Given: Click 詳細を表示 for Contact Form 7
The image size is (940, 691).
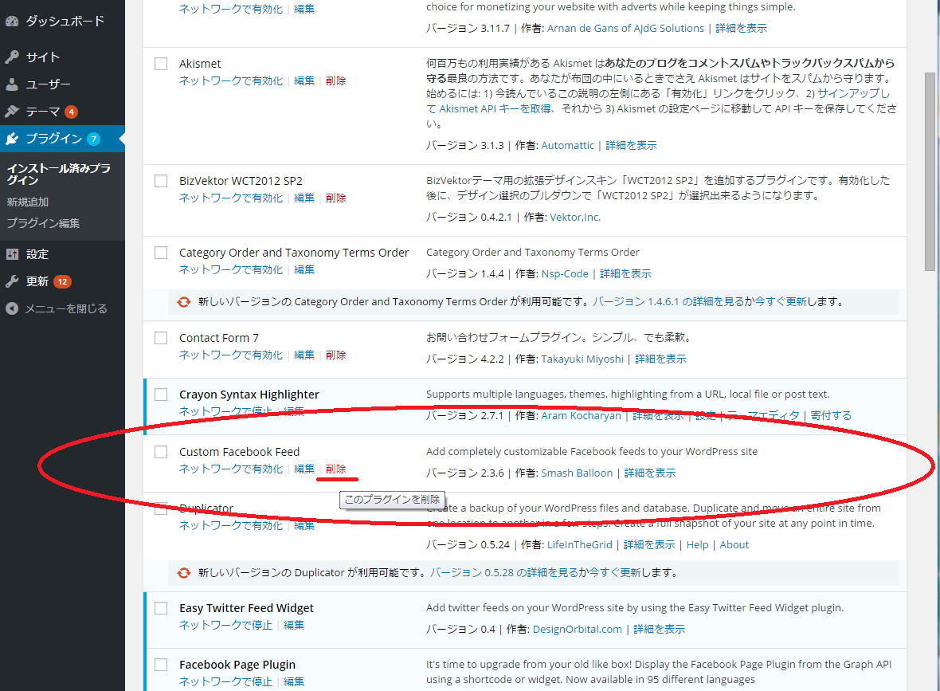Looking at the screenshot, I should (x=660, y=359).
